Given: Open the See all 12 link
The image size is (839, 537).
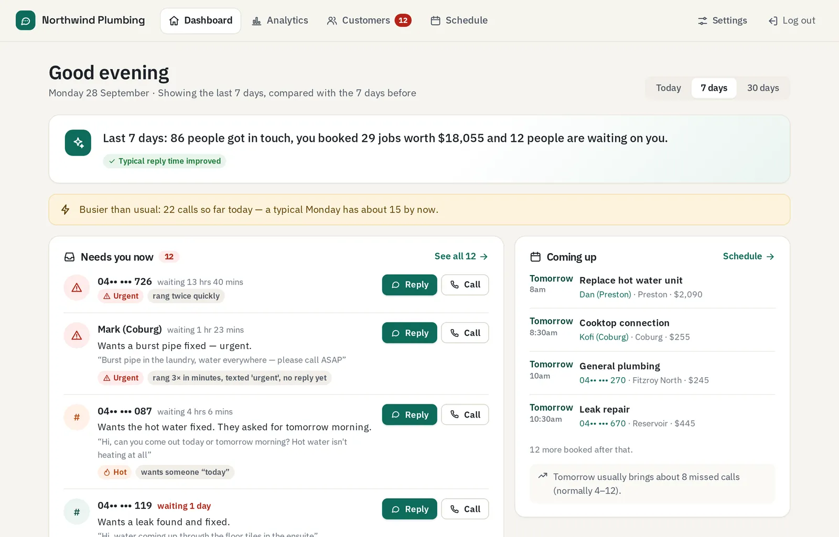Looking at the screenshot, I should [x=461, y=256].
